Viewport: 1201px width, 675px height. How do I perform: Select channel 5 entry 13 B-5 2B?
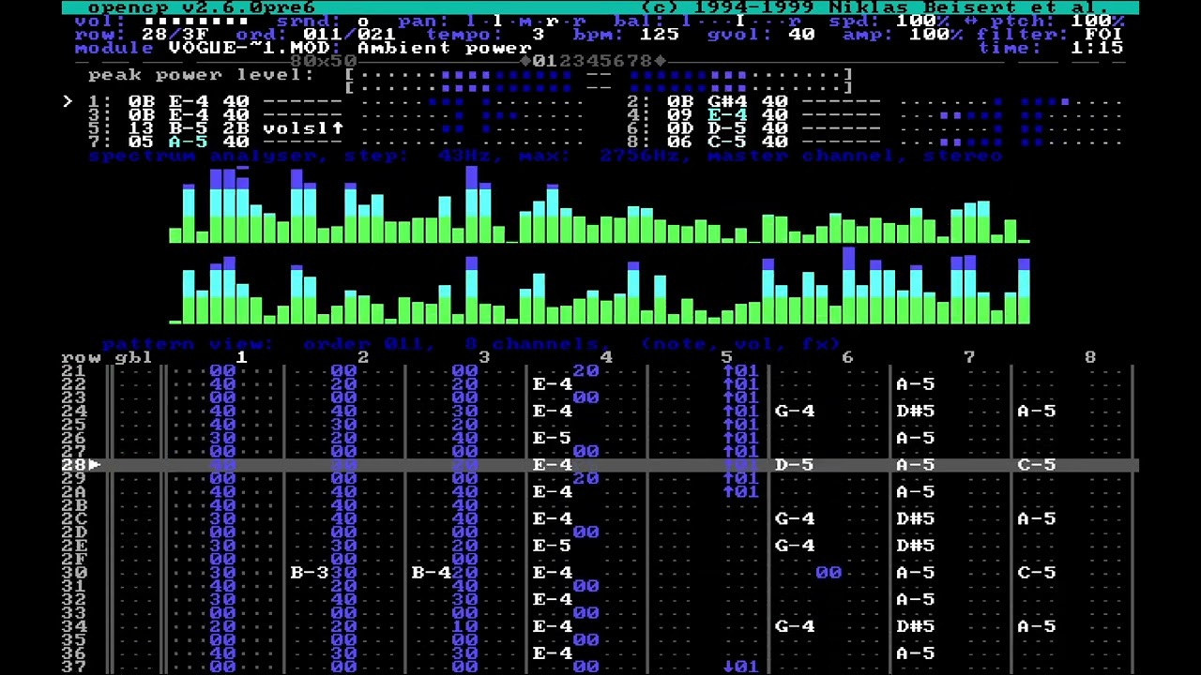click(189, 128)
